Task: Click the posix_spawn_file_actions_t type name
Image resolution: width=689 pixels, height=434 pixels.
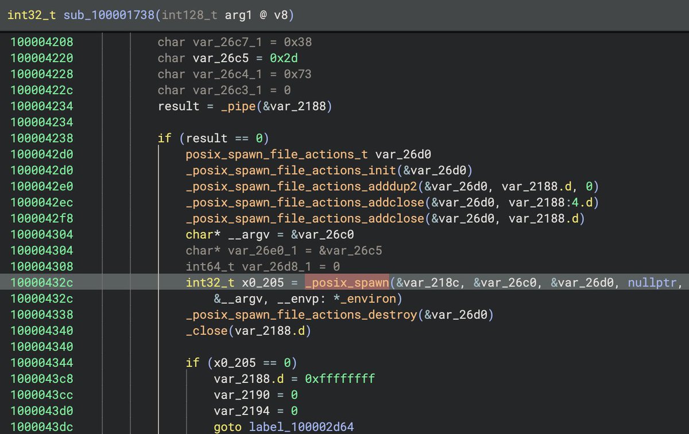Action: pyautogui.click(x=277, y=154)
